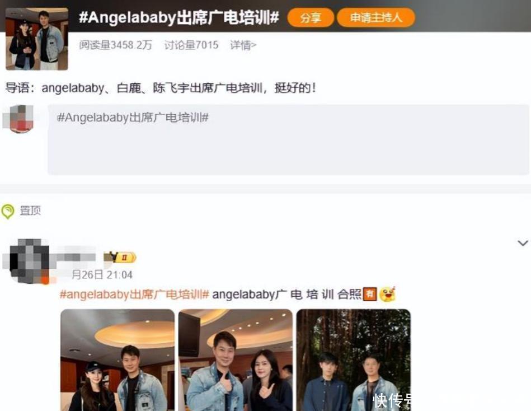Expand 详情> topic details

243,45
